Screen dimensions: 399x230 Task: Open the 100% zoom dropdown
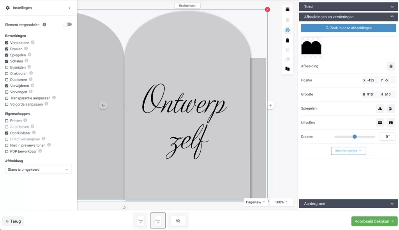281,202
